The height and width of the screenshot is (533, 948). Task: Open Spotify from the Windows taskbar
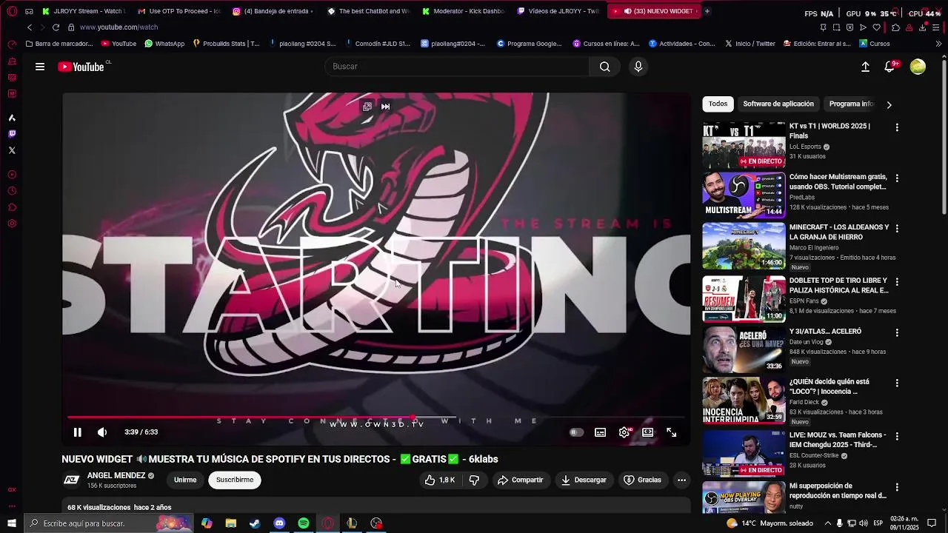click(x=304, y=523)
